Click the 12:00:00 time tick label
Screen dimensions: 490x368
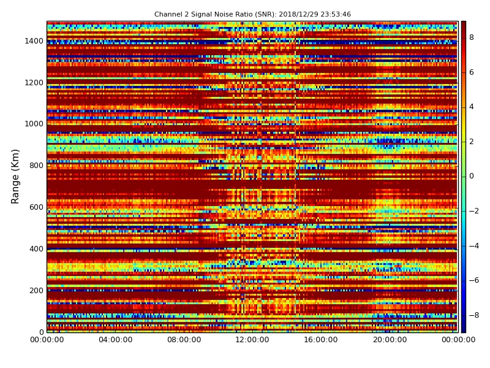[x=252, y=340]
